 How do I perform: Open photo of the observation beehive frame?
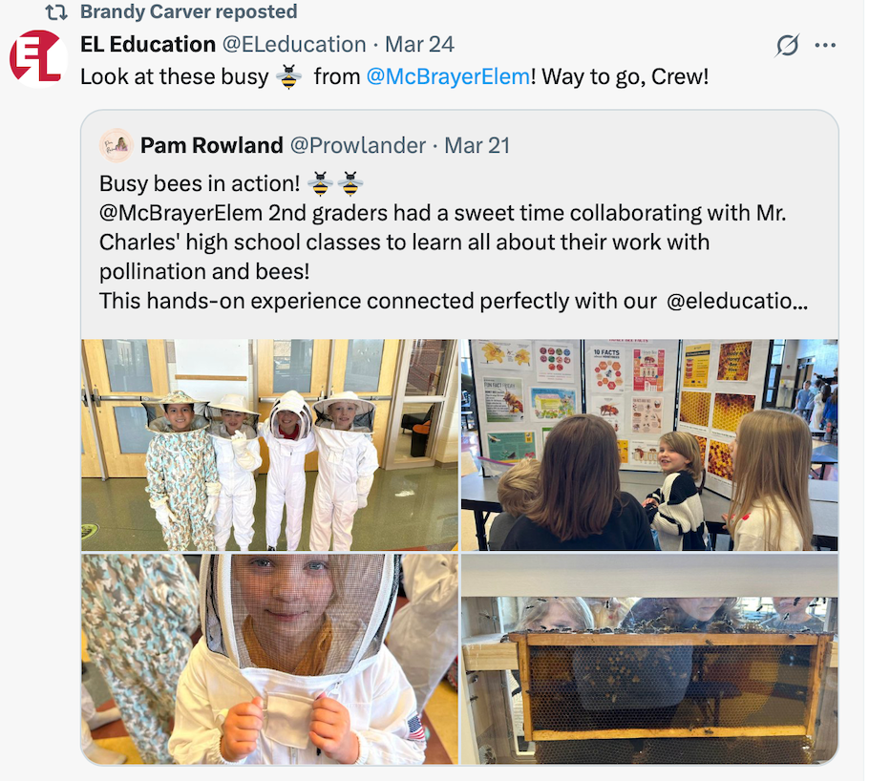coord(649,659)
